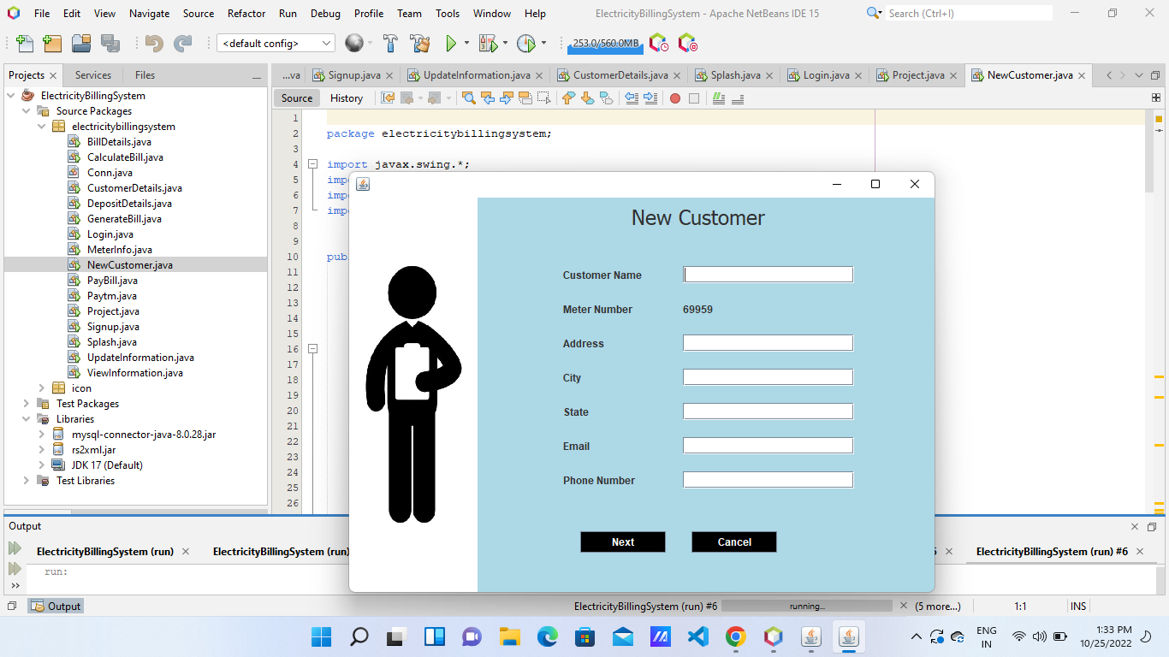
Task: Switch to the History tab
Action: coord(346,98)
